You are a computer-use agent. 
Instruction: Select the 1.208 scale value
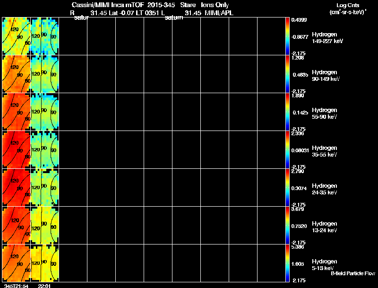coord(298,58)
